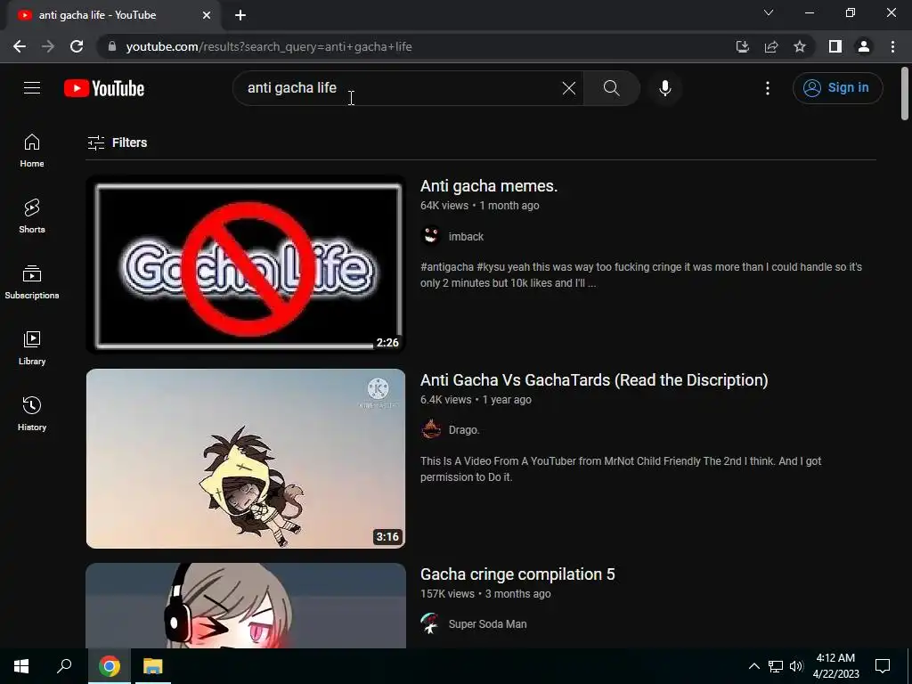
Task: Close the anti gacha life tab
Action: [x=207, y=15]
